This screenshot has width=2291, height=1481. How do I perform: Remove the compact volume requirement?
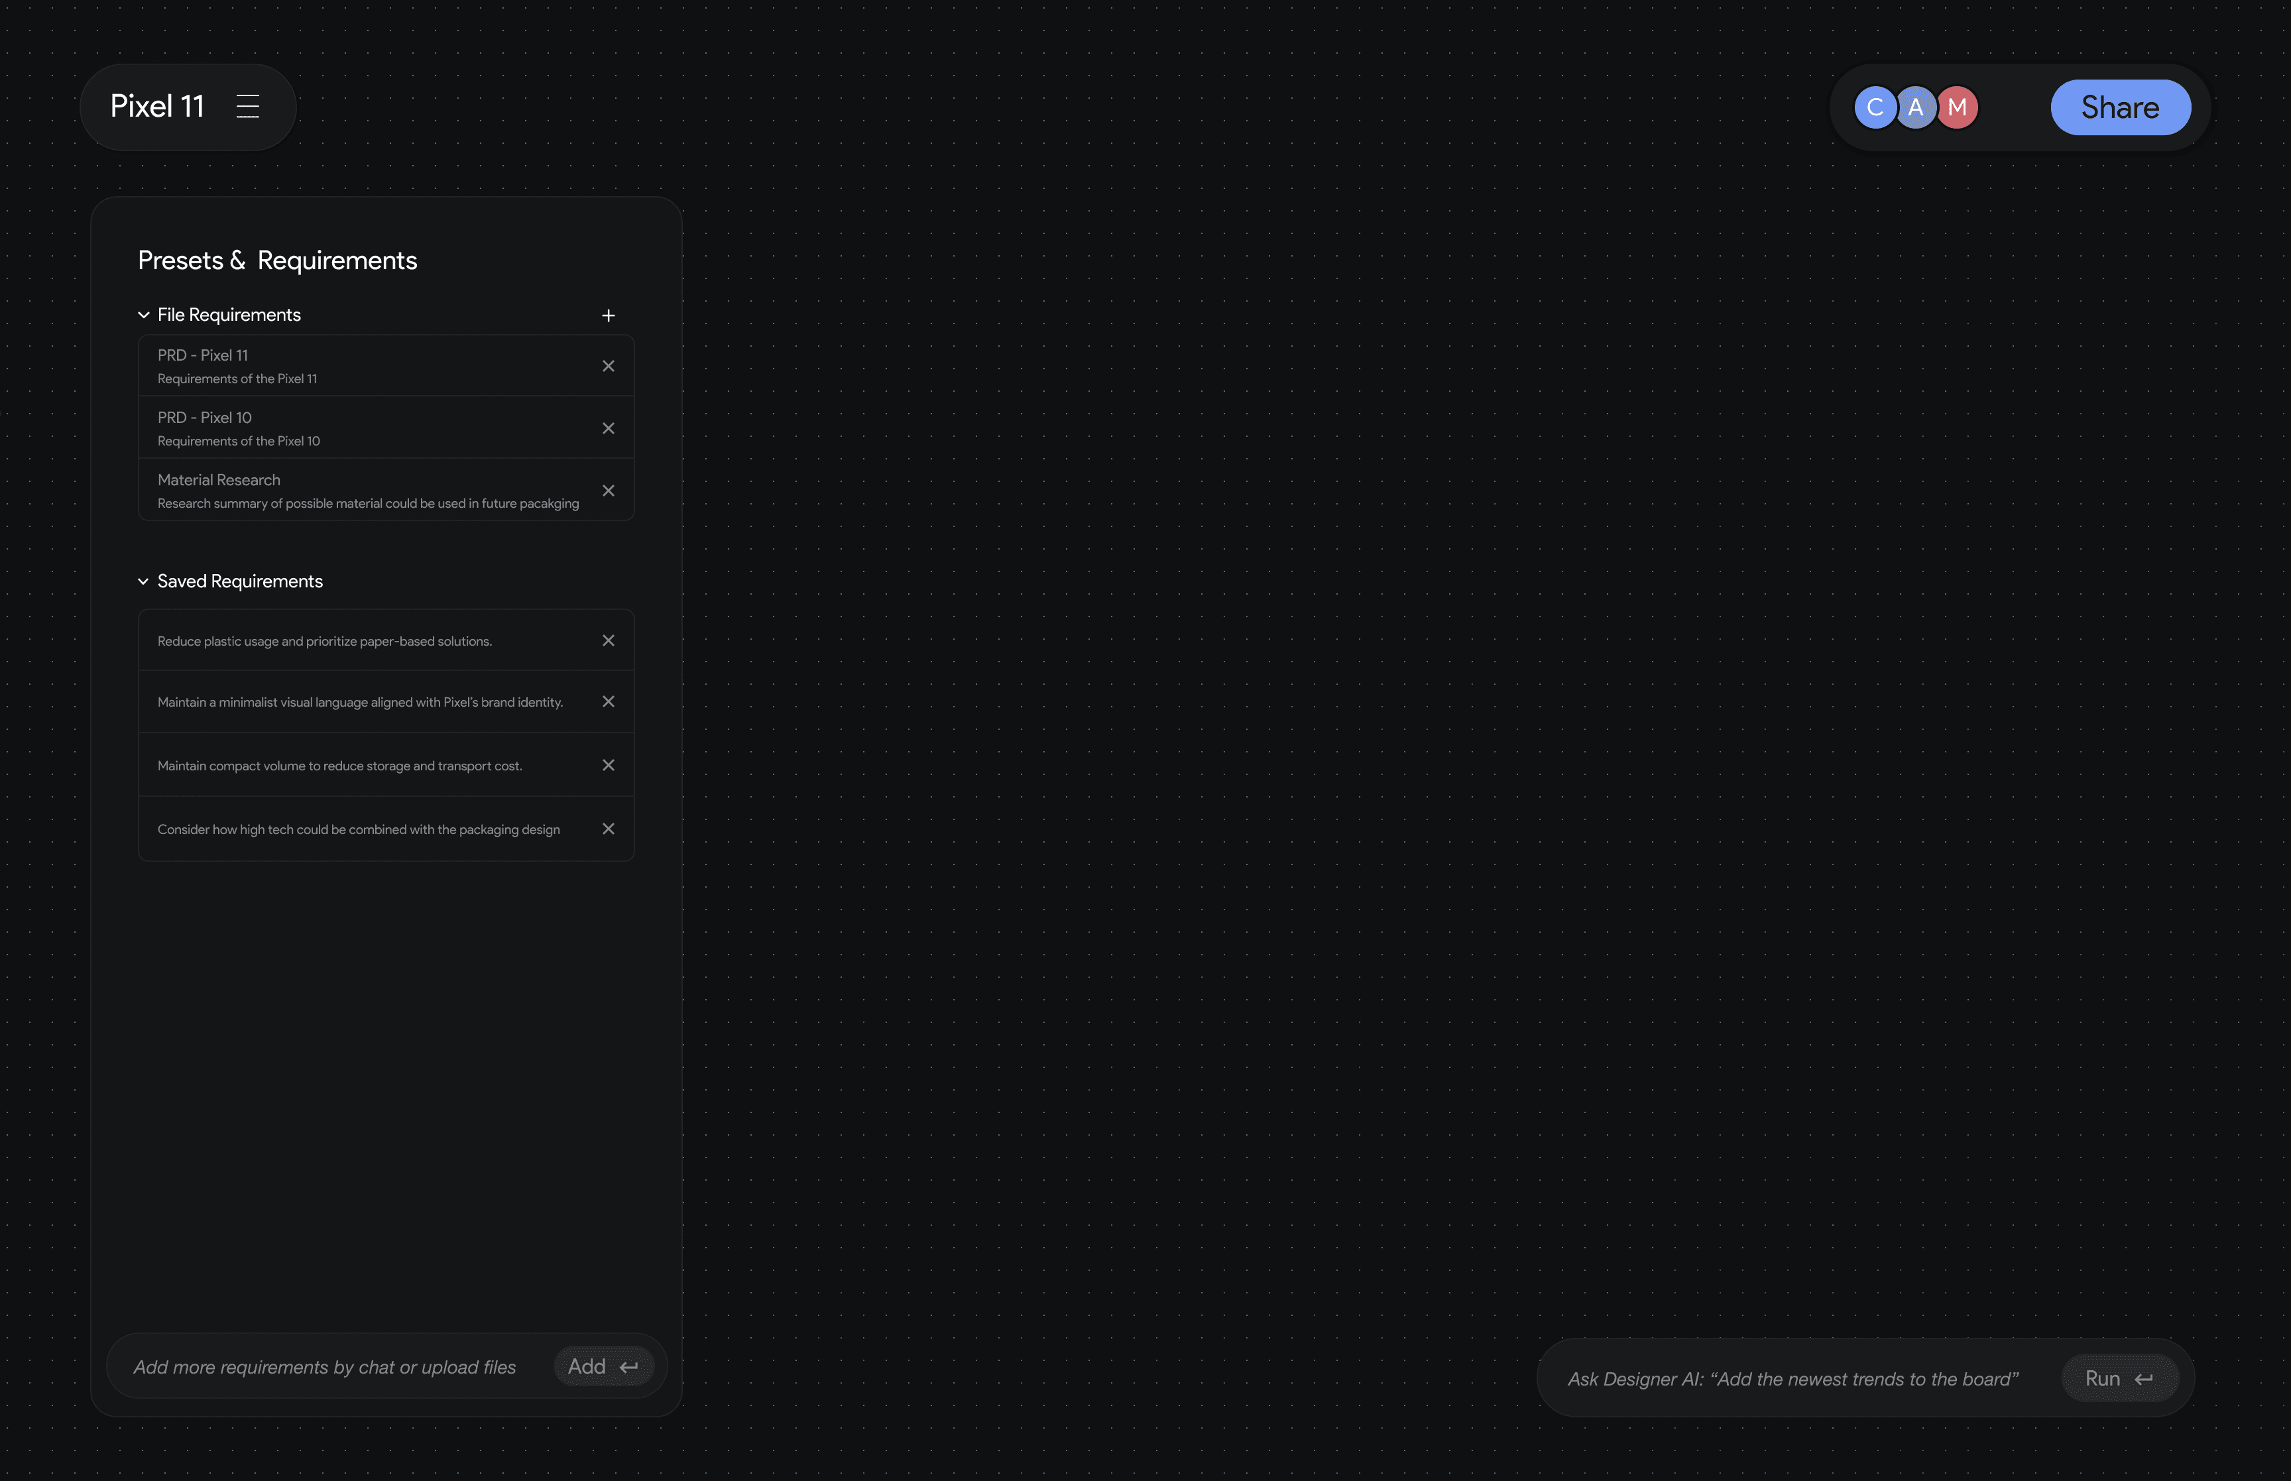tap(608, 766)
